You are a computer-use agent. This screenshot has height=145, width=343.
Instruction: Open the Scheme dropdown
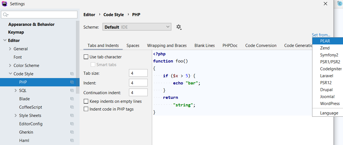coord(137,27)
